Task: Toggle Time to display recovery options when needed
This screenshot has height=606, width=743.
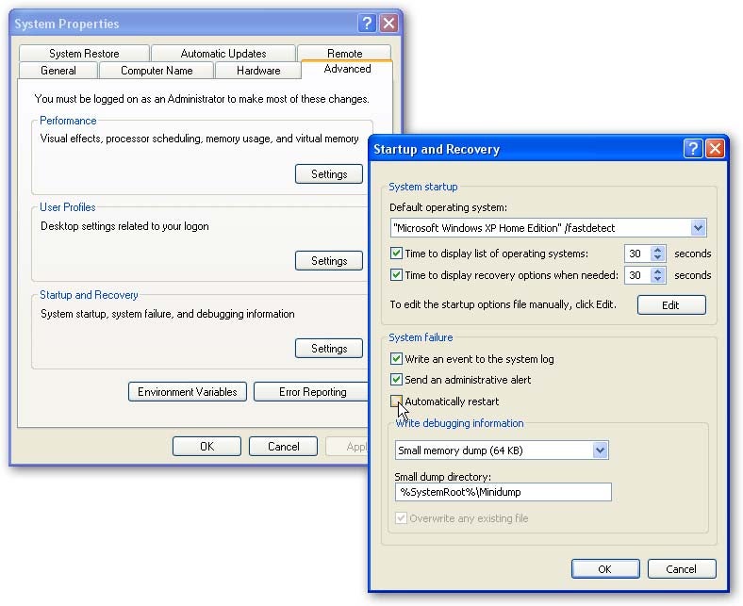Action: (x=396, y=275)
